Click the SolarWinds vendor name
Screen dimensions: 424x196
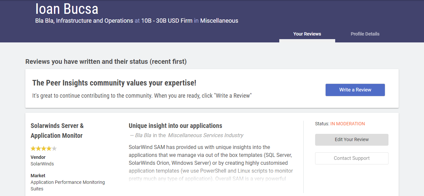point(42,164)
